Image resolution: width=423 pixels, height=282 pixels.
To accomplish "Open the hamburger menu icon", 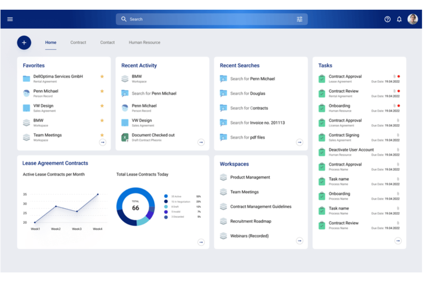I will click(10, 19).
